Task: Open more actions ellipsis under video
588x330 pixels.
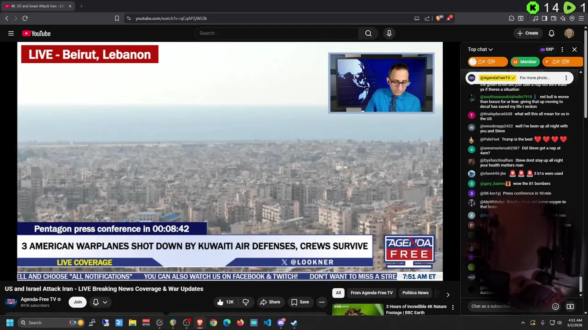Action: pyautogui.click(x=322, y=302)
